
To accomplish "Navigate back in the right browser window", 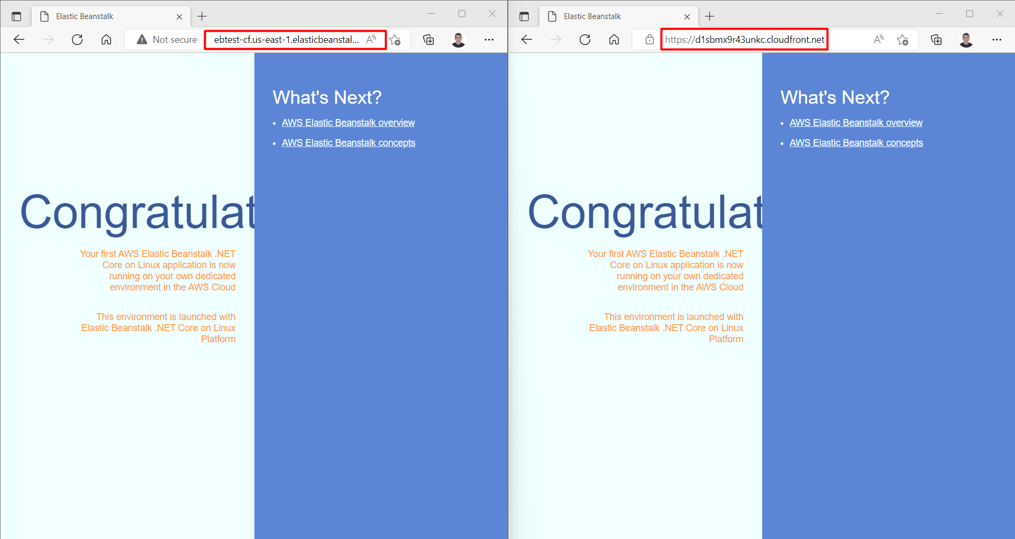I will 527,39.
